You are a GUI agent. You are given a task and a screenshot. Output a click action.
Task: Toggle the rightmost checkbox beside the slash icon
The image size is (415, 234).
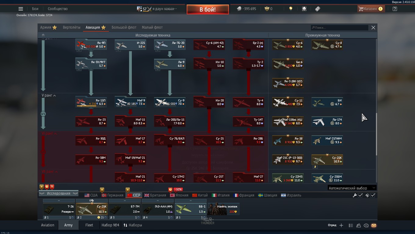[373, 195]
